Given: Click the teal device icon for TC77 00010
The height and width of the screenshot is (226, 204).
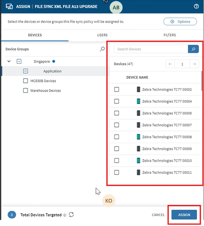Looking at the screenshot, I should pyautogui.click(x=138, y=160).
